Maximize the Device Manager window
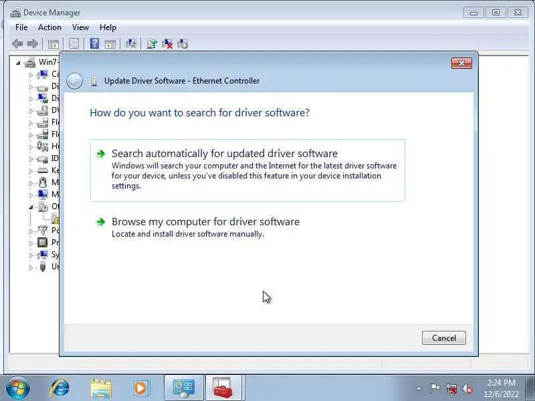This screenshot has width=535, height=401. tap(496, 13)
